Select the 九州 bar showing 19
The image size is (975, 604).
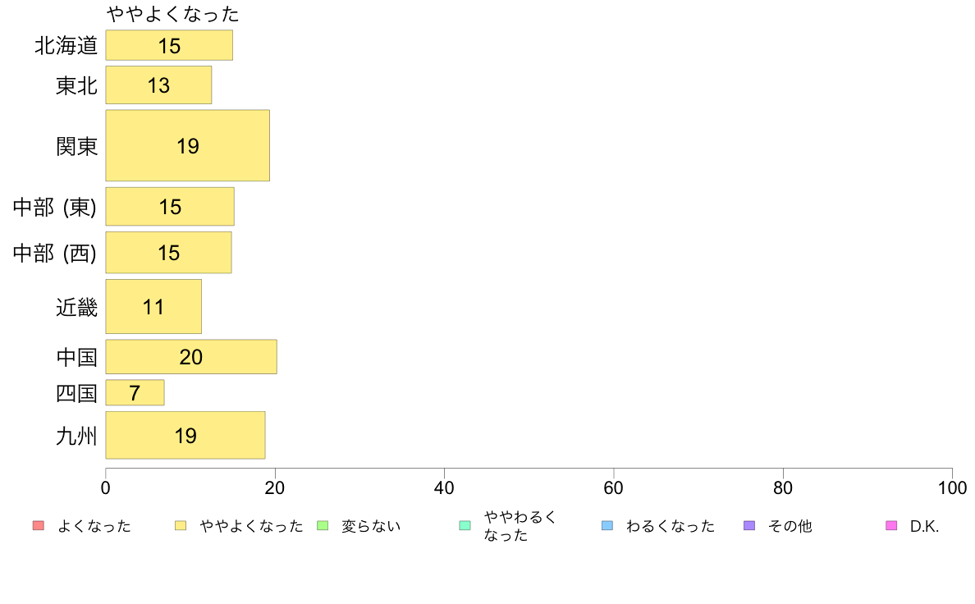point(185,436)
